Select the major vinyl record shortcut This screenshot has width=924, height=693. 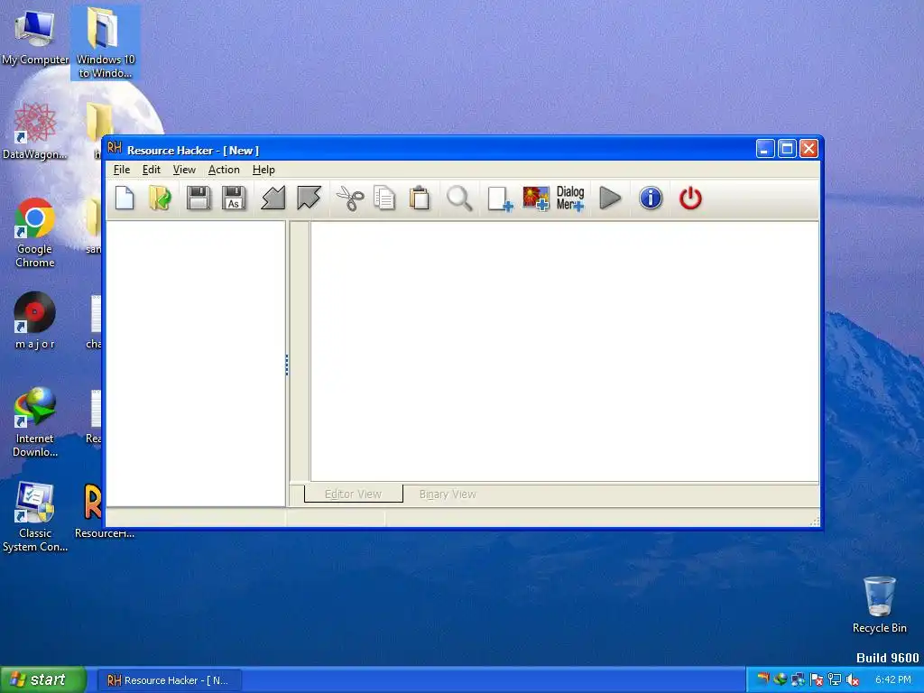click(35, 320)
